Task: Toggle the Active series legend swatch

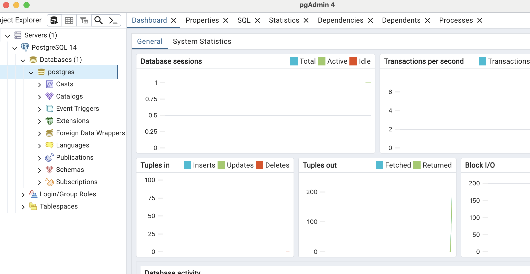Action: (x=322, y=61)
